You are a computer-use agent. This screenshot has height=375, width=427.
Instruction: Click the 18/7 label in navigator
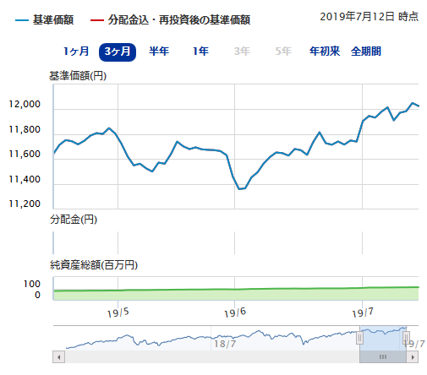point(225,344)
